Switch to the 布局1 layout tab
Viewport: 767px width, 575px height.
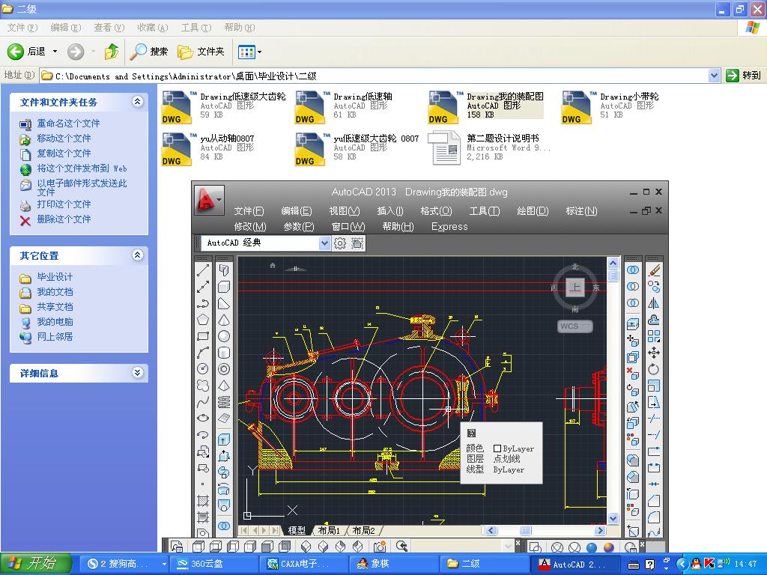click(329, 531)
